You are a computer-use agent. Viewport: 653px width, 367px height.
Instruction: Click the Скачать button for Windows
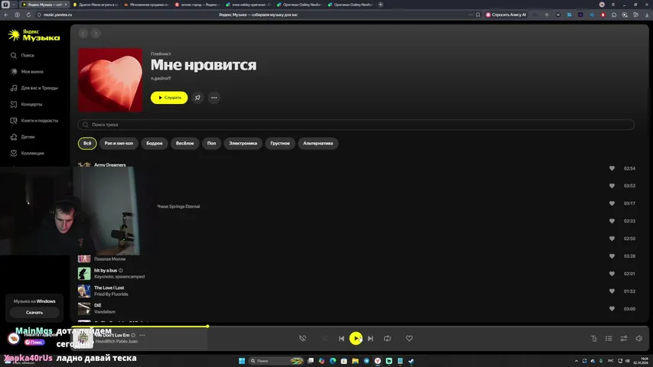pyautogui.click(x=34, y=312)
